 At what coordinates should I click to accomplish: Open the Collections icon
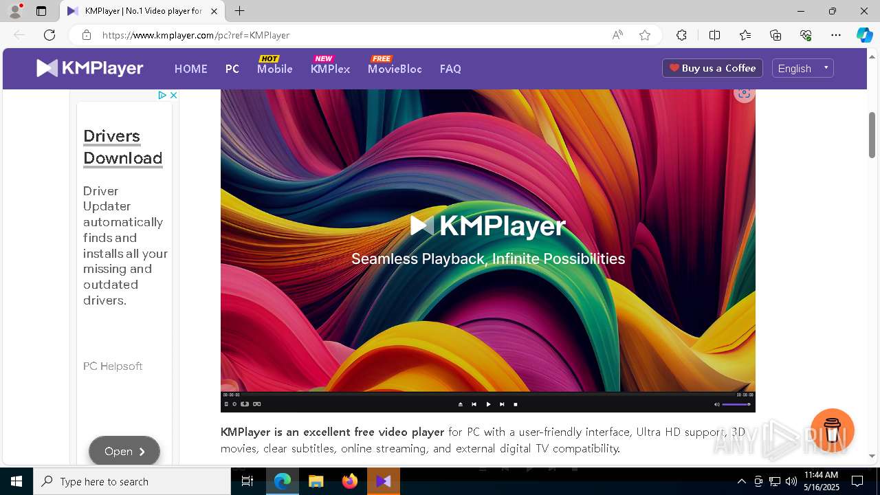click(x=775, y=35)
